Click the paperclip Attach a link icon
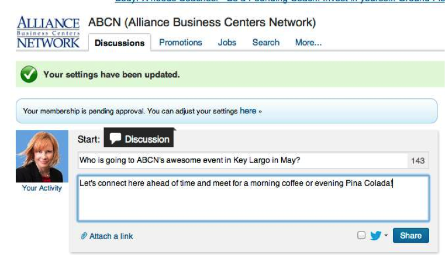This screenshot has height=255, width=445. [x=84, y=236]
